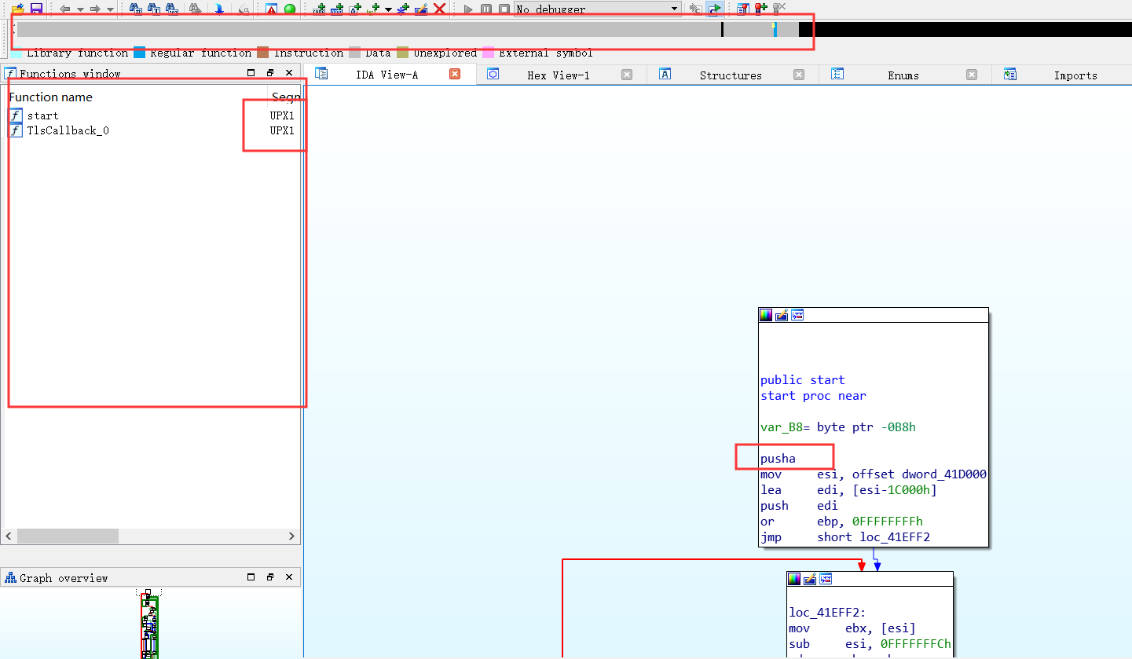1132x659 pixels.
Task: Start process with the play button
Action: pyautogui.click(x=468, y=9)
